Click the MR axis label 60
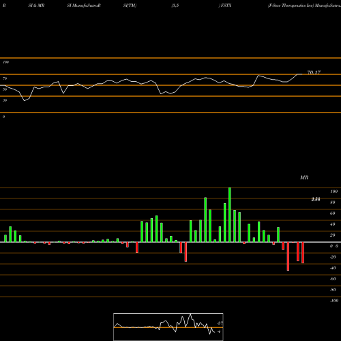 coord(333,213)
